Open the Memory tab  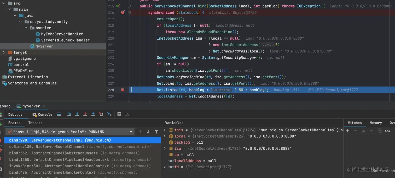pyautogui.click(x=376, y=123)
